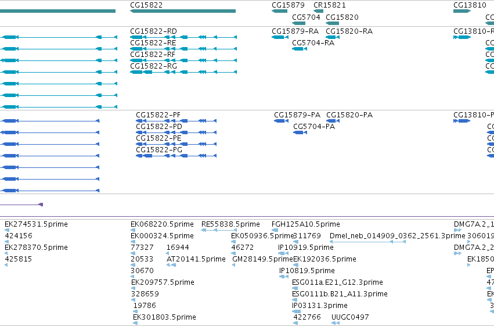Click EST entry 46272
Screen dimensions: 494x326
[242, 248]
